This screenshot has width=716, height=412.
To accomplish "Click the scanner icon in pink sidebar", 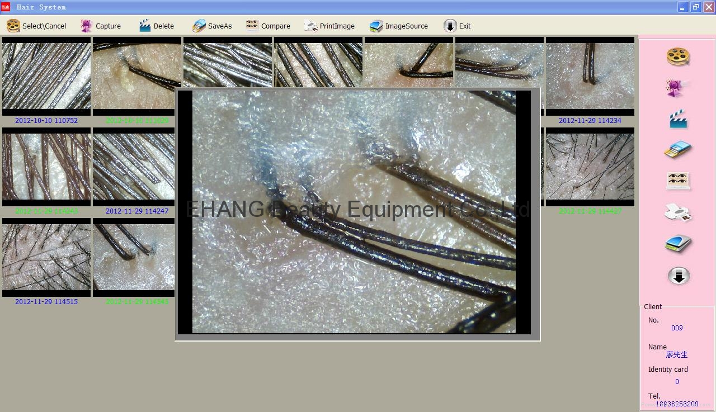I will click(678, 244).
